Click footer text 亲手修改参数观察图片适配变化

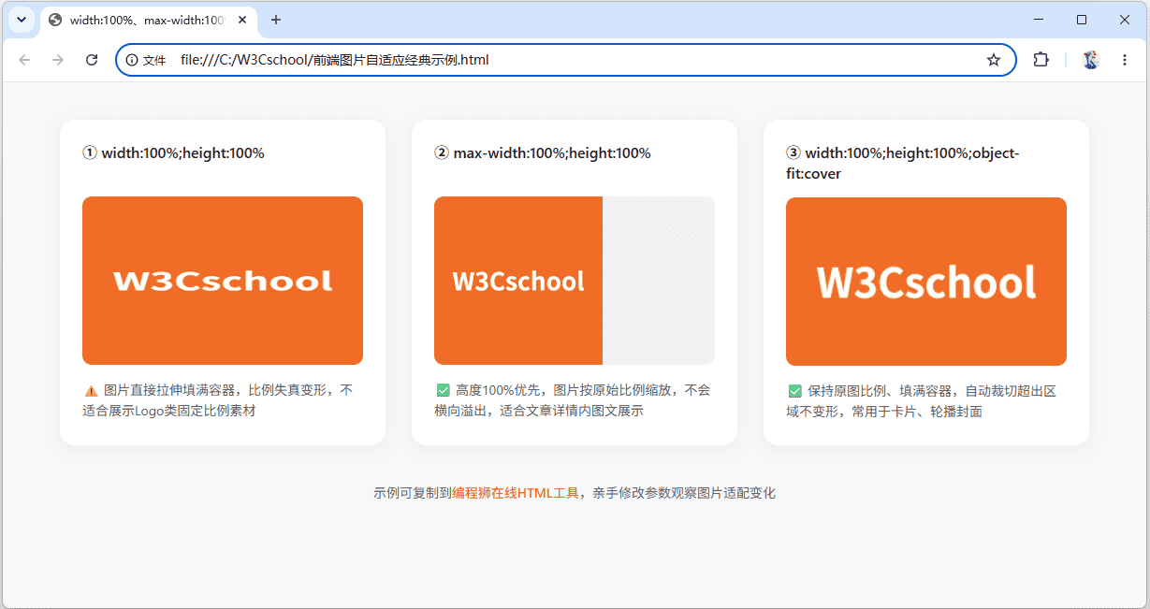(684, 493)
